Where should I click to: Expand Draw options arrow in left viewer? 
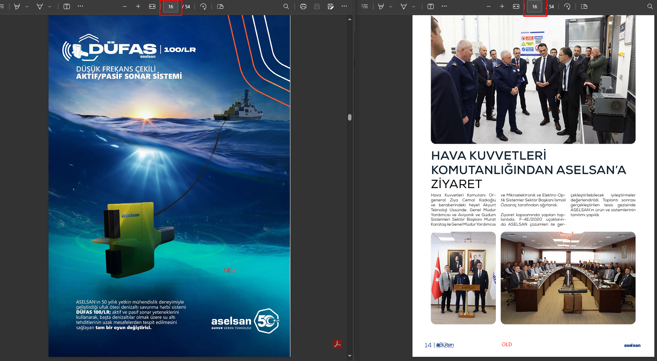pyautogui.click(x=50, y=6)
